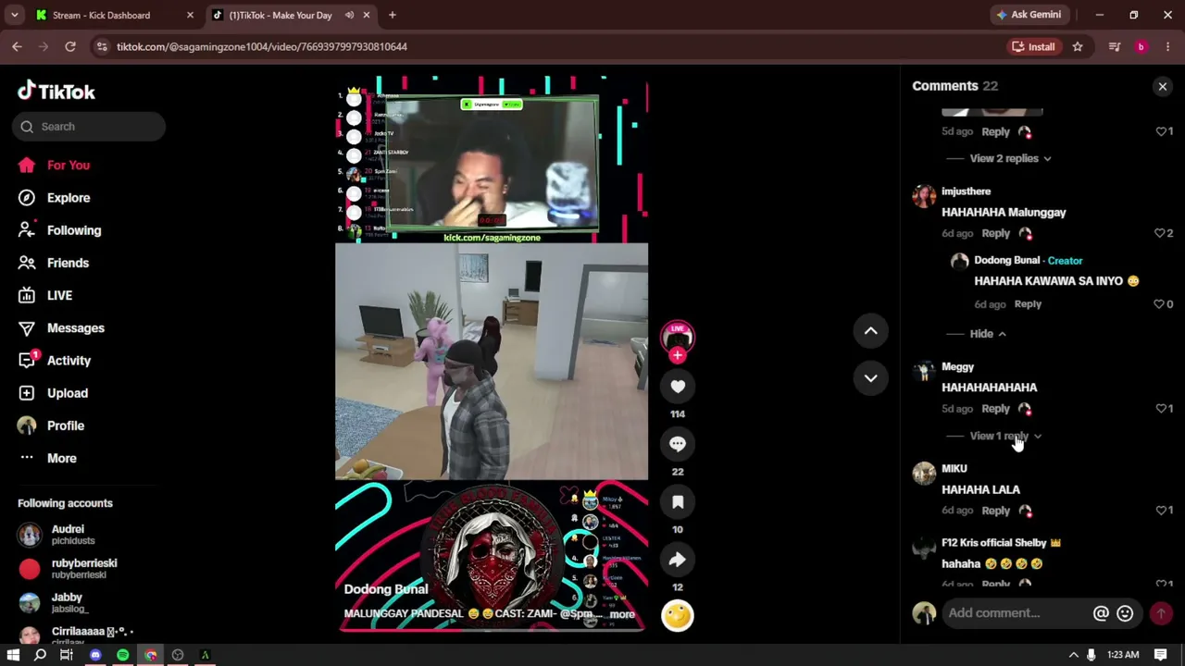The image size is (1185, 666).
Task: Close the TikTok browser tab
Action: point(366,15)
